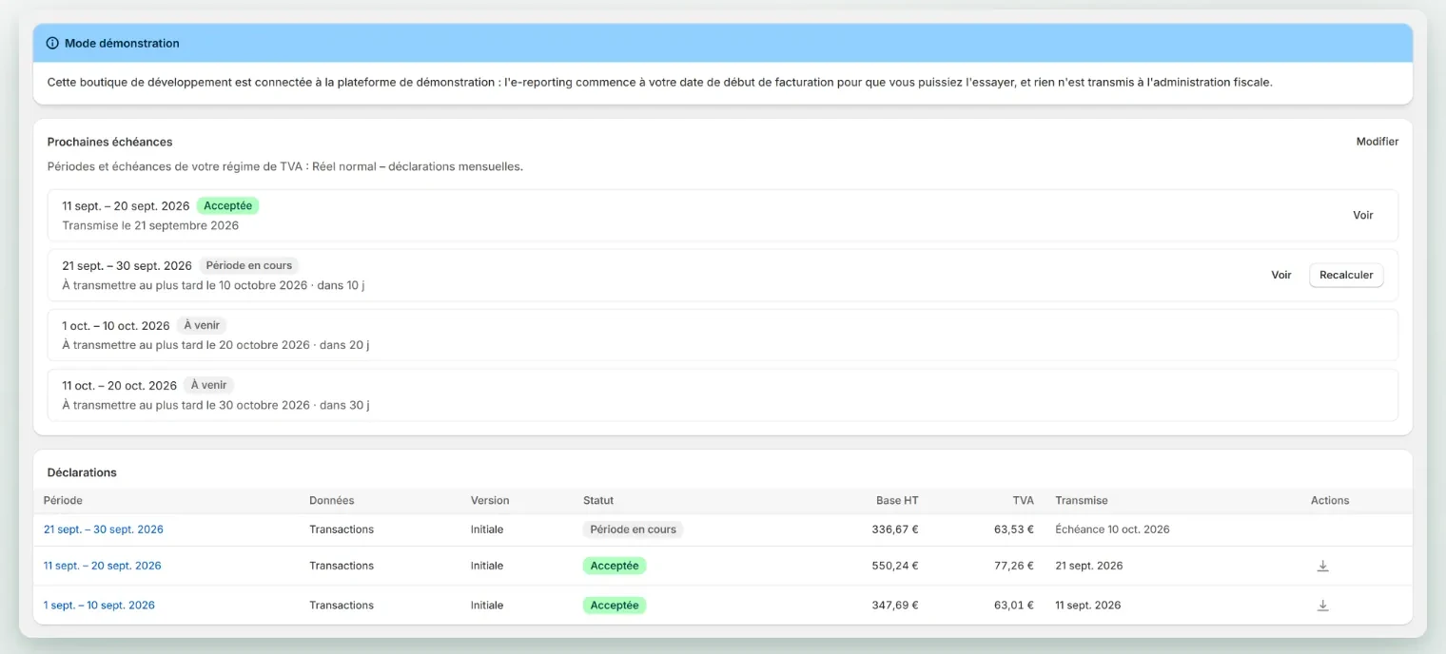The width and height of the screenshot is (1446, 654).
Task: Click the text Échéance 10 oct. 2026
Action: tap(1112, 529)
